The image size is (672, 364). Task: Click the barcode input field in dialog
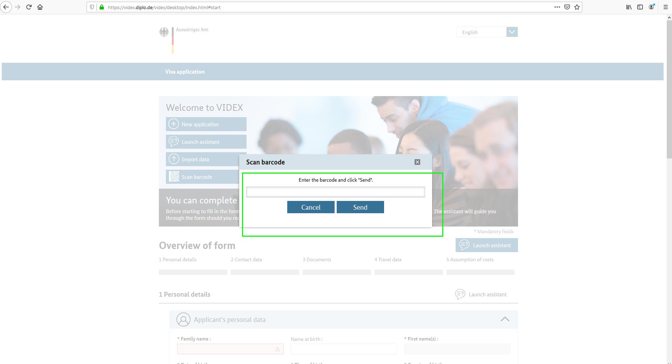[x=336, y=192]
